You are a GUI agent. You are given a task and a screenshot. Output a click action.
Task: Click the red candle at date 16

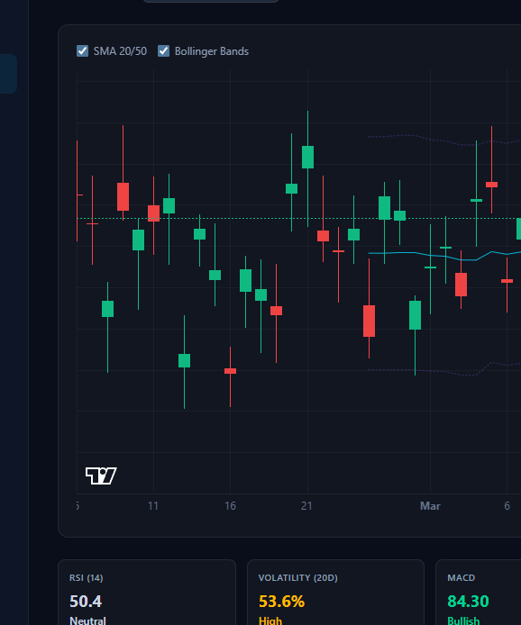[230, 371]
